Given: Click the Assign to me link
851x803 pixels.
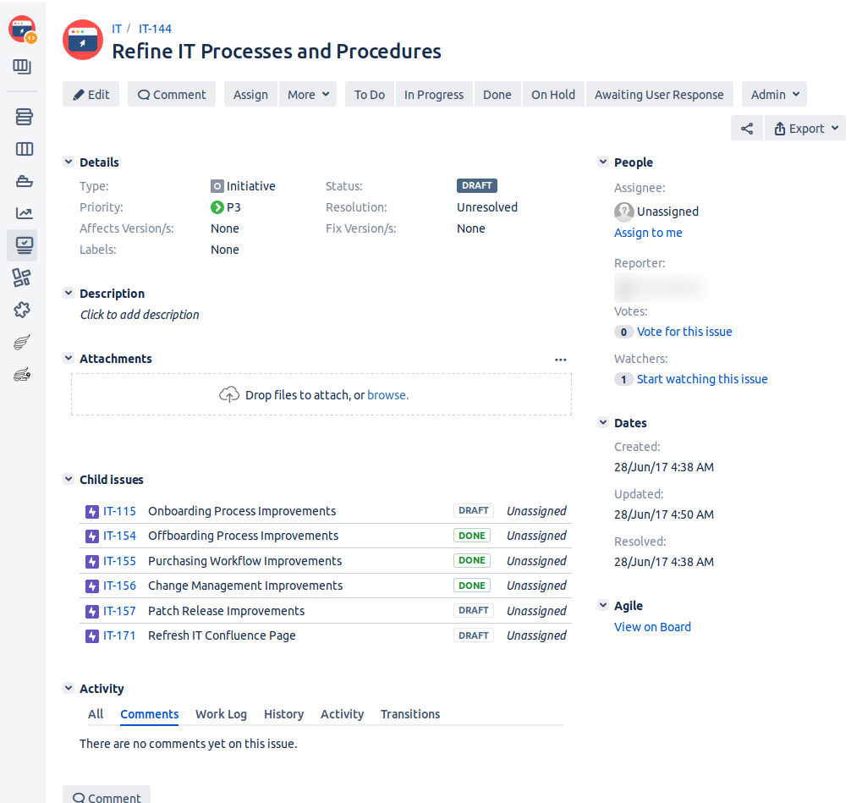Looking at the screenshot, I should click(648, 233).
